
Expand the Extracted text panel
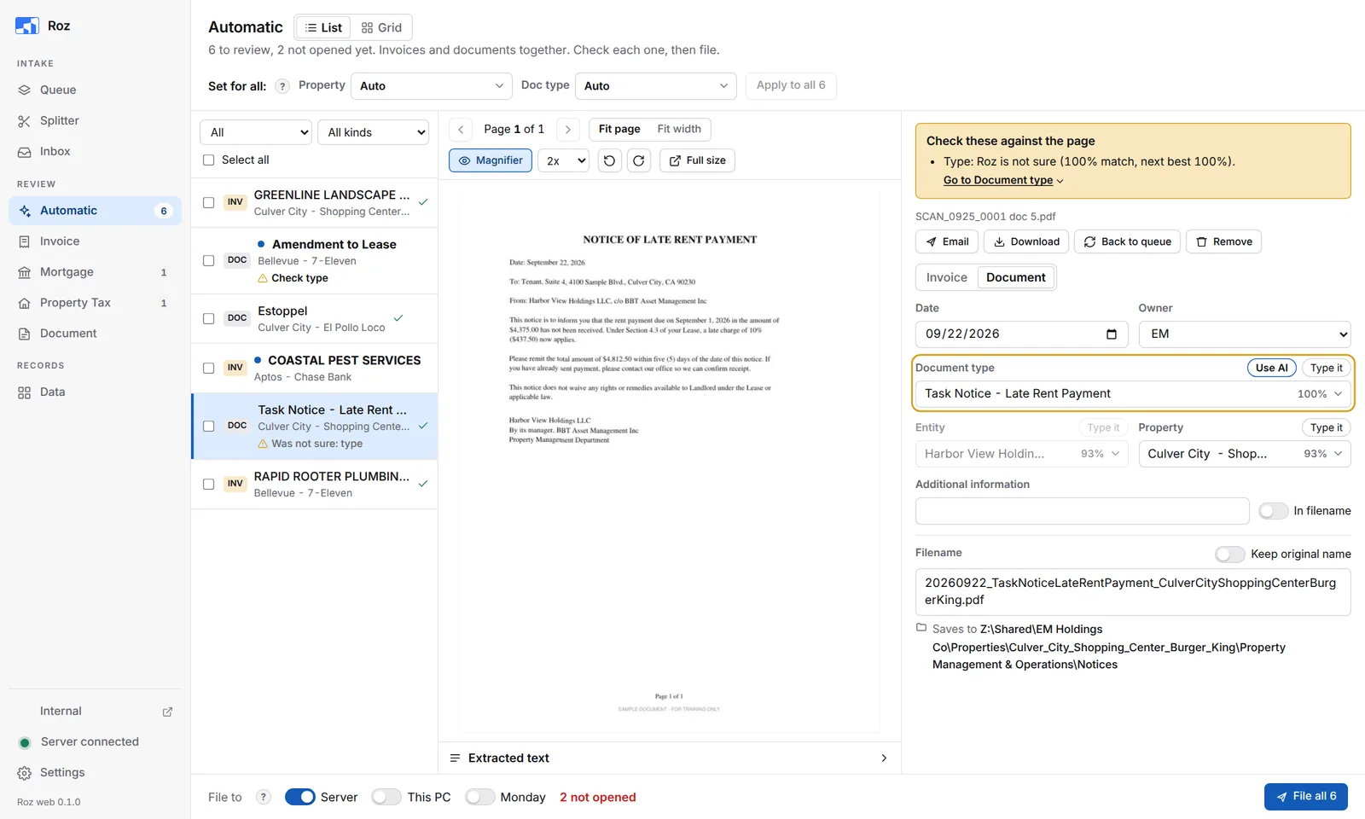click(670, 758)
